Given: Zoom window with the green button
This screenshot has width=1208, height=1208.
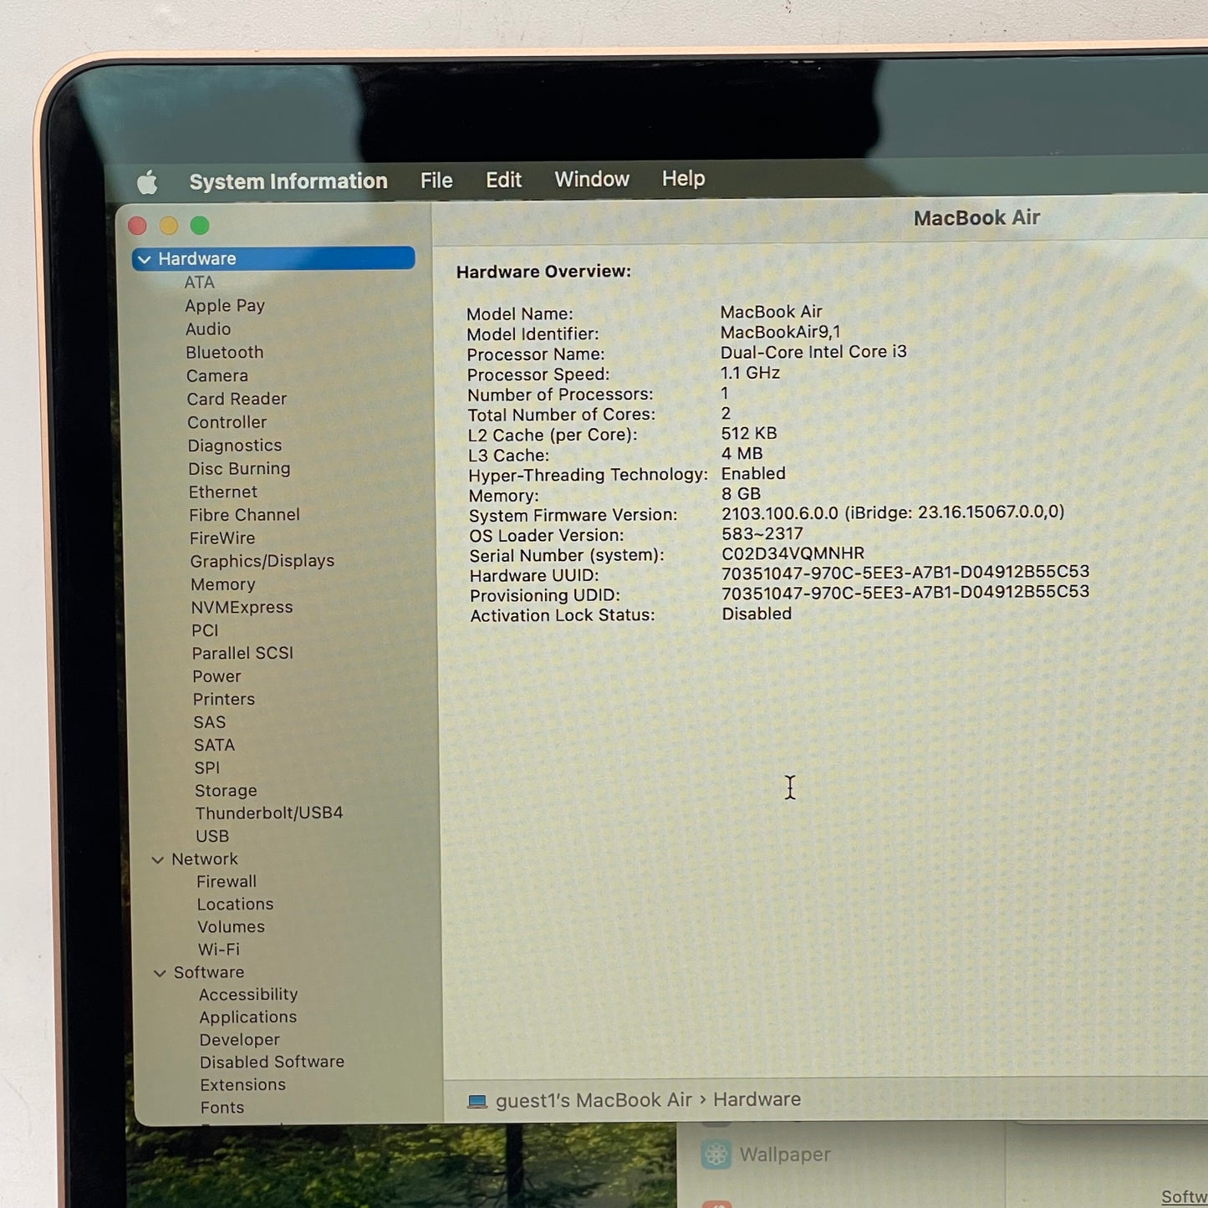Looking at the screenshot, I should click(200, 226).
